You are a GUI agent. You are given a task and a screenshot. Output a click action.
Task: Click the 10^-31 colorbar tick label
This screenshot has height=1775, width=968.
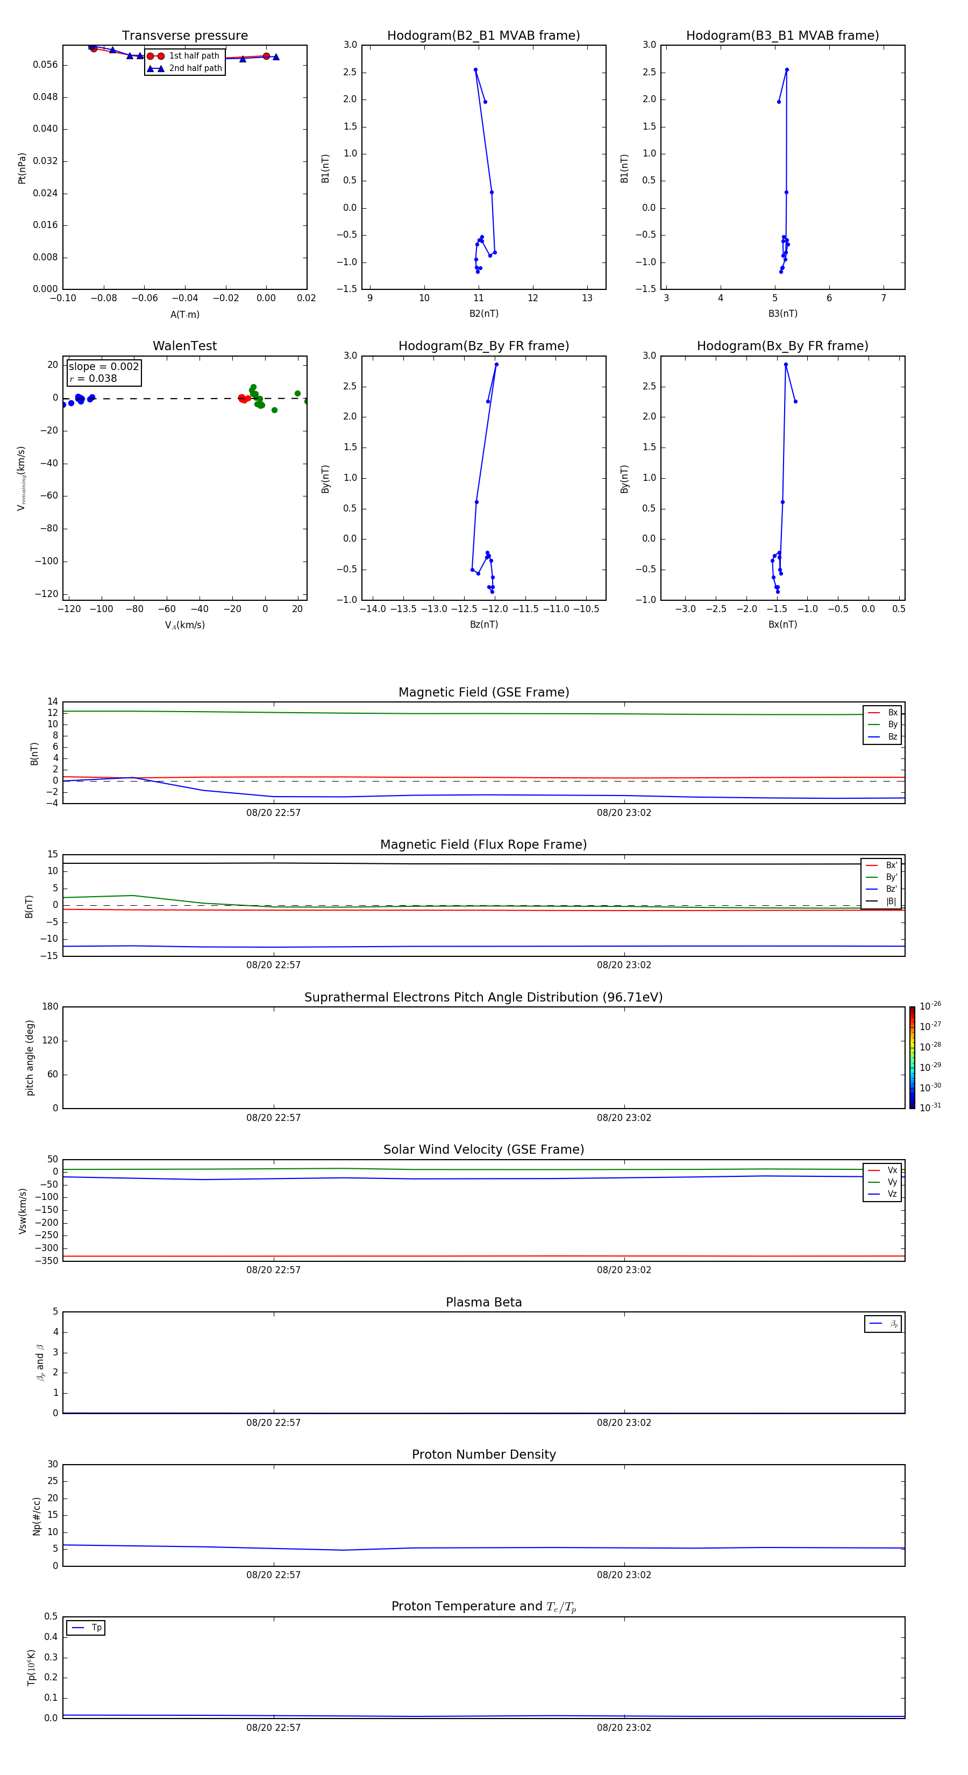click(930, 1107)
